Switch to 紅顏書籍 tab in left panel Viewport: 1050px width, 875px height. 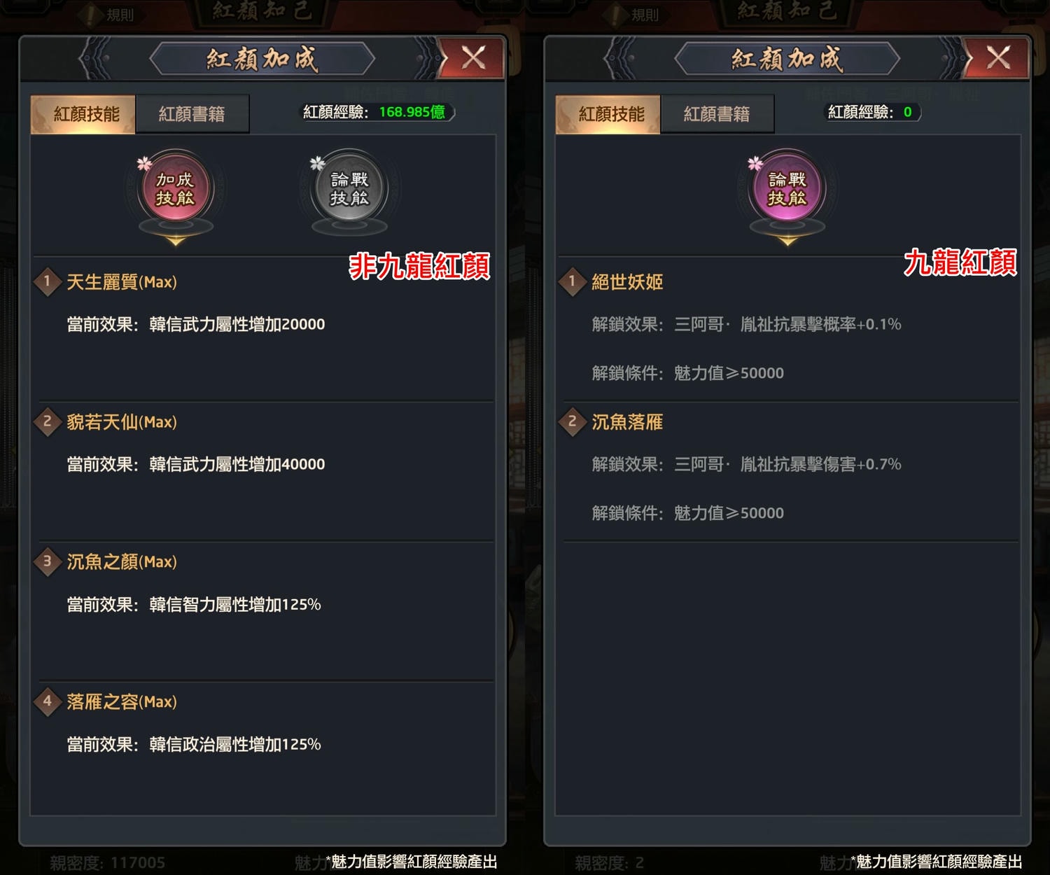pyautogui.click(x=192, y=114)
